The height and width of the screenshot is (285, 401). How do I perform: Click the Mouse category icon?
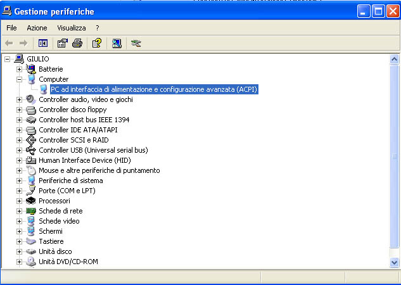(x=31, y=170)
